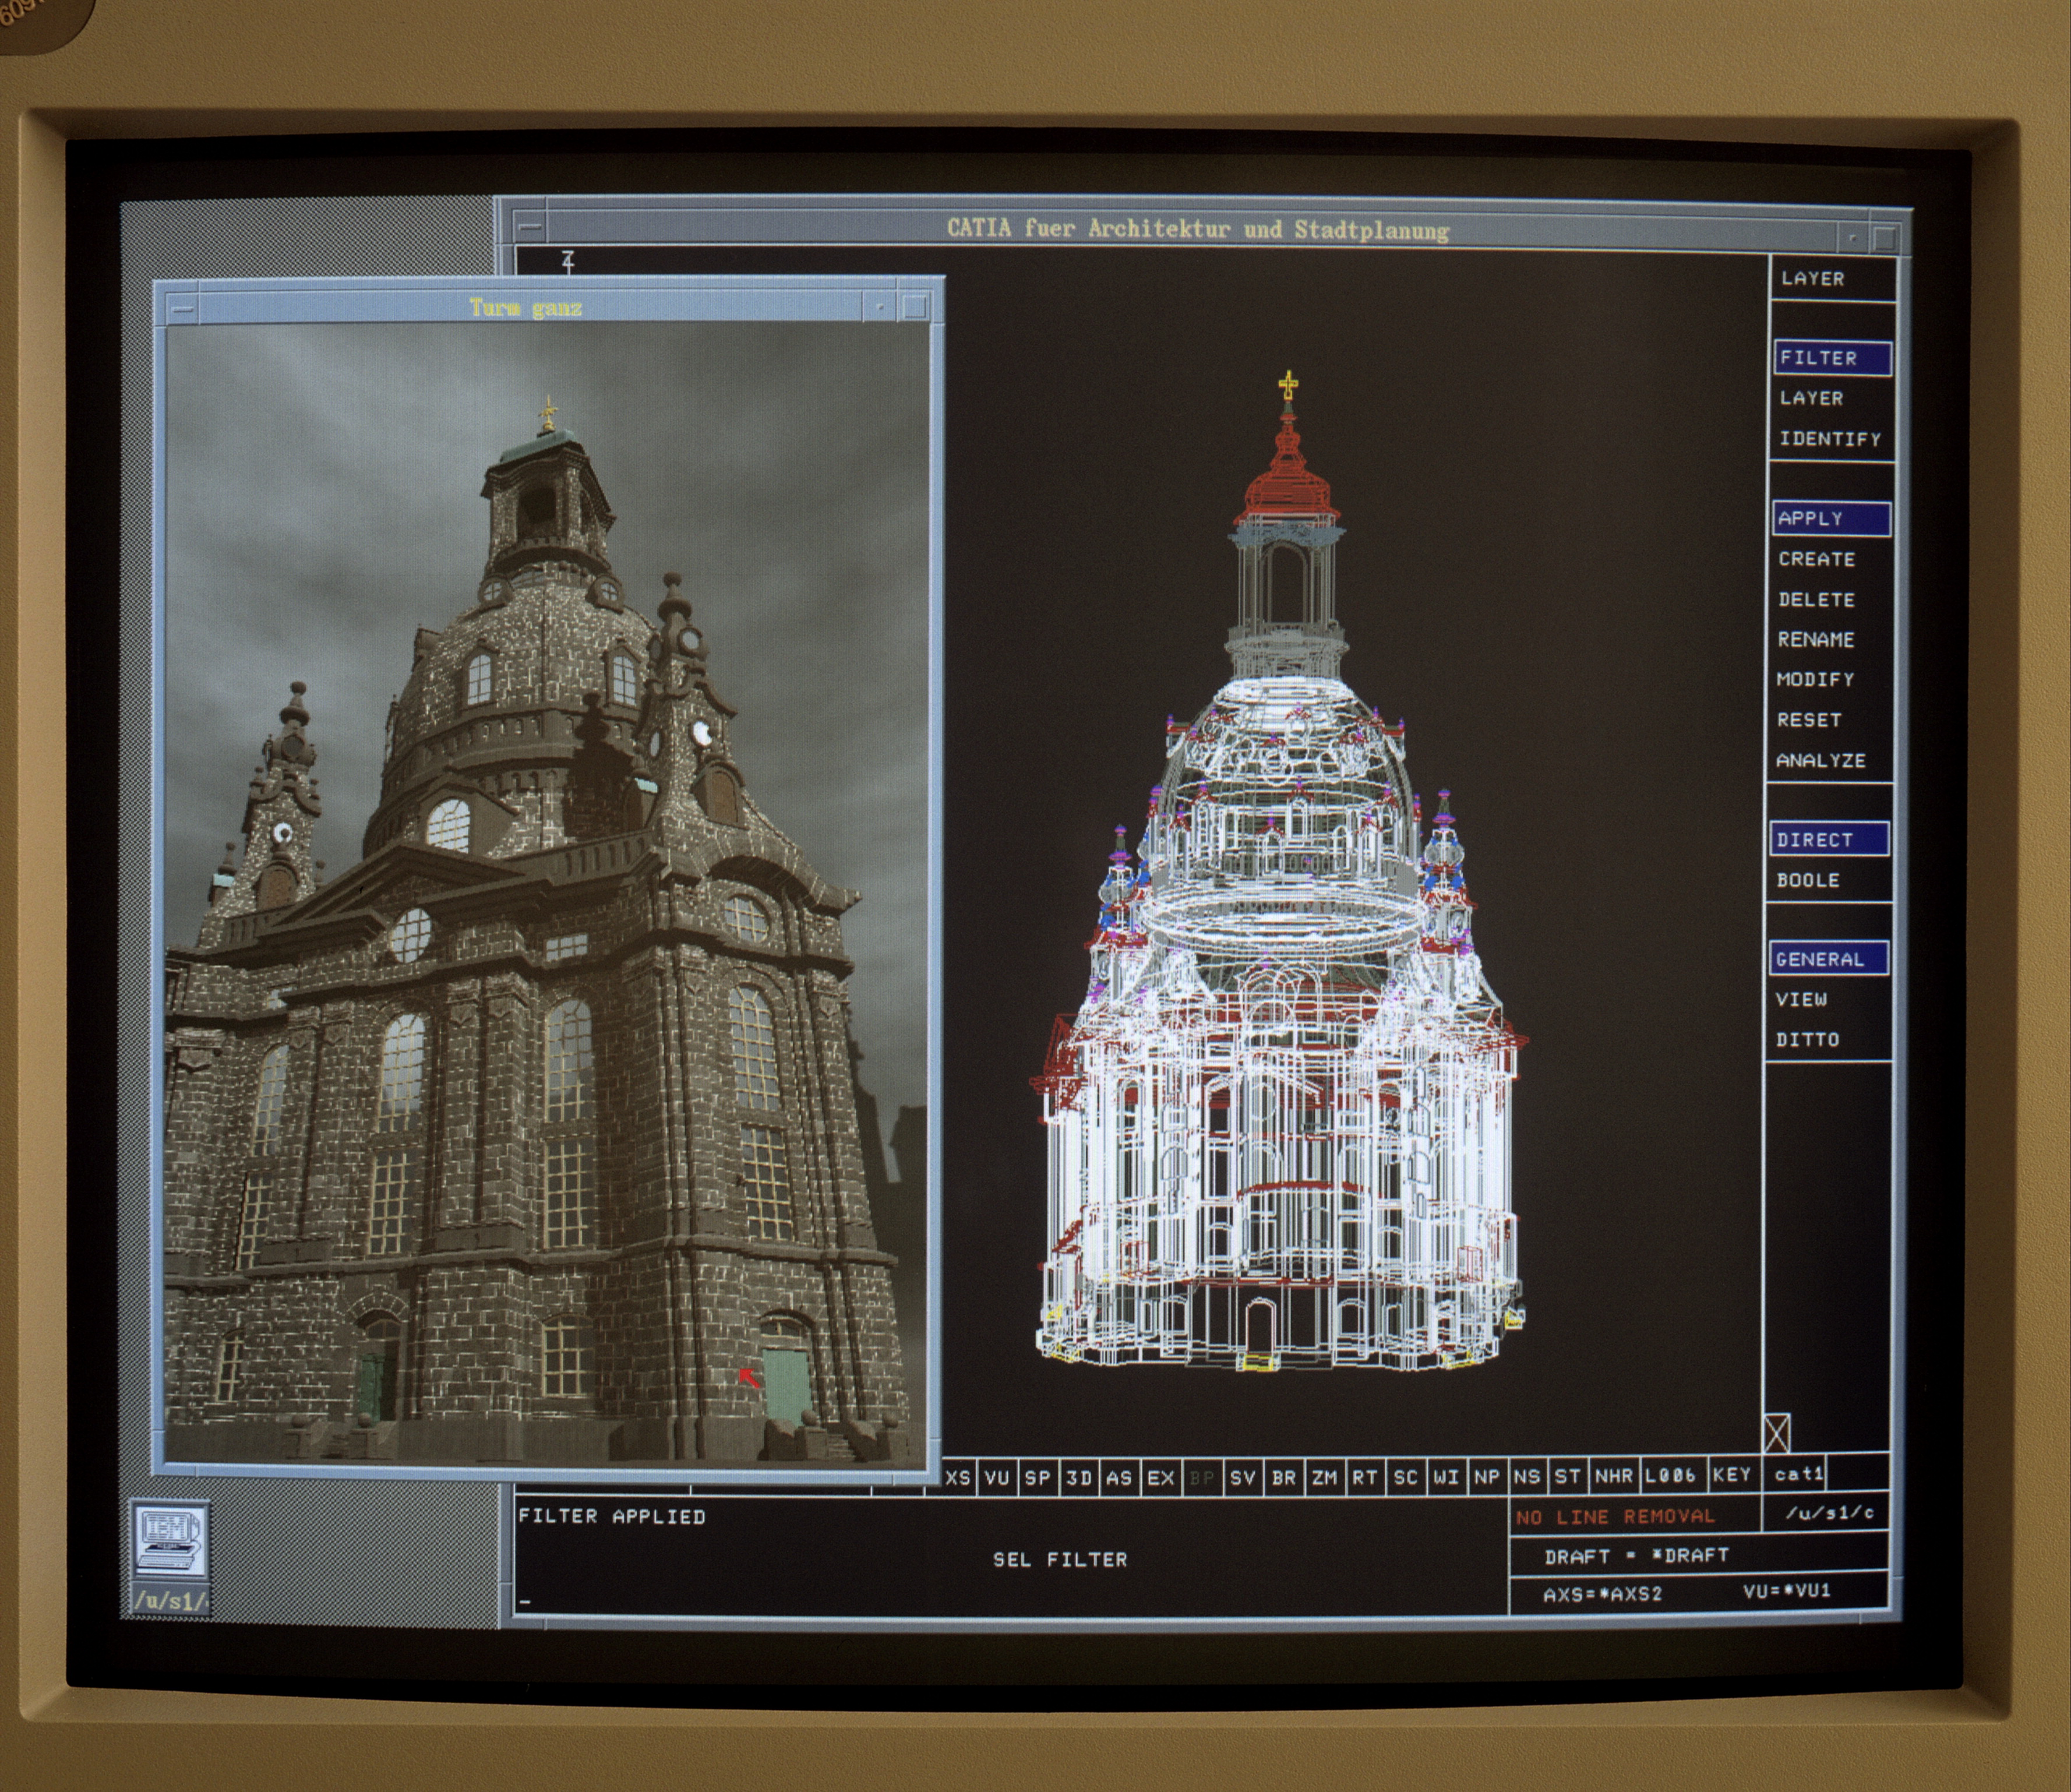Choose IDENTIFY in the side menu
The width and height of the screenshot is (2071, 1792).
click(x=1830, y=439)
